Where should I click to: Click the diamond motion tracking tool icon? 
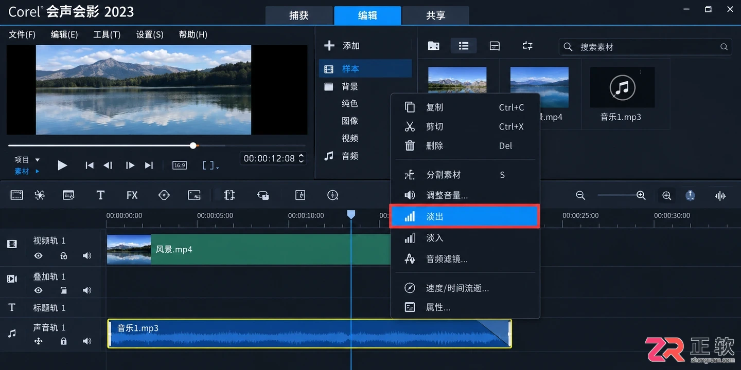pyautogui.click(x=164, y=195)
